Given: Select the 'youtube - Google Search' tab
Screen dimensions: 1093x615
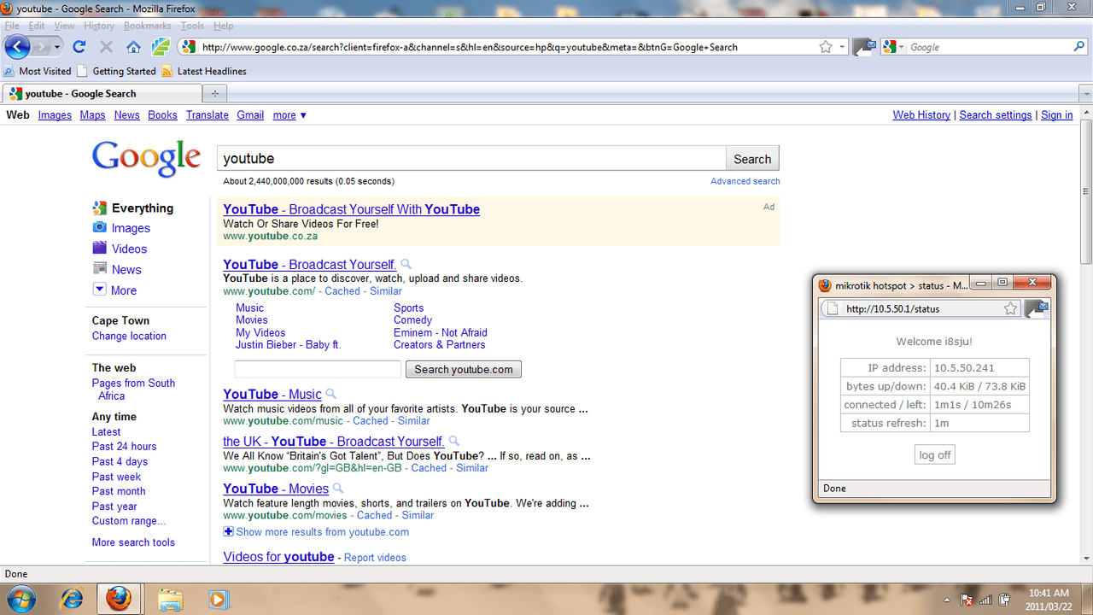Looking at the screenshot, I should [x=101, y=93].
